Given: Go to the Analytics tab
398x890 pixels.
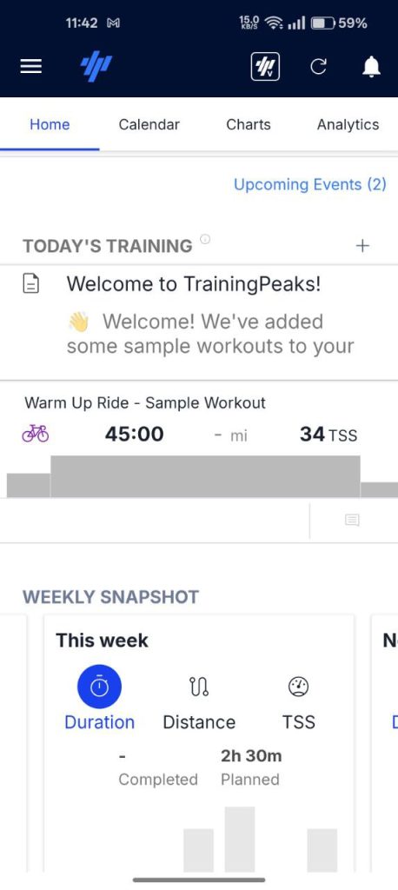Looking at the screenshot, I should pos(348,125).
